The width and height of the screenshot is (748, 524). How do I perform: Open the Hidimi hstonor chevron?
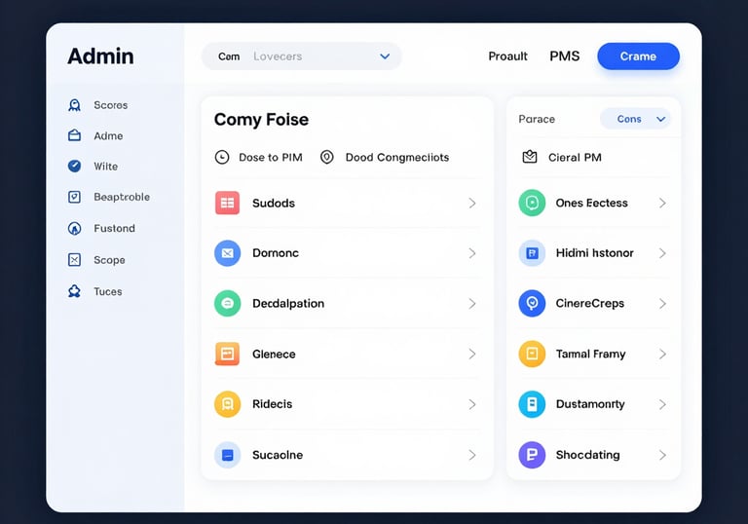point(662,253)
